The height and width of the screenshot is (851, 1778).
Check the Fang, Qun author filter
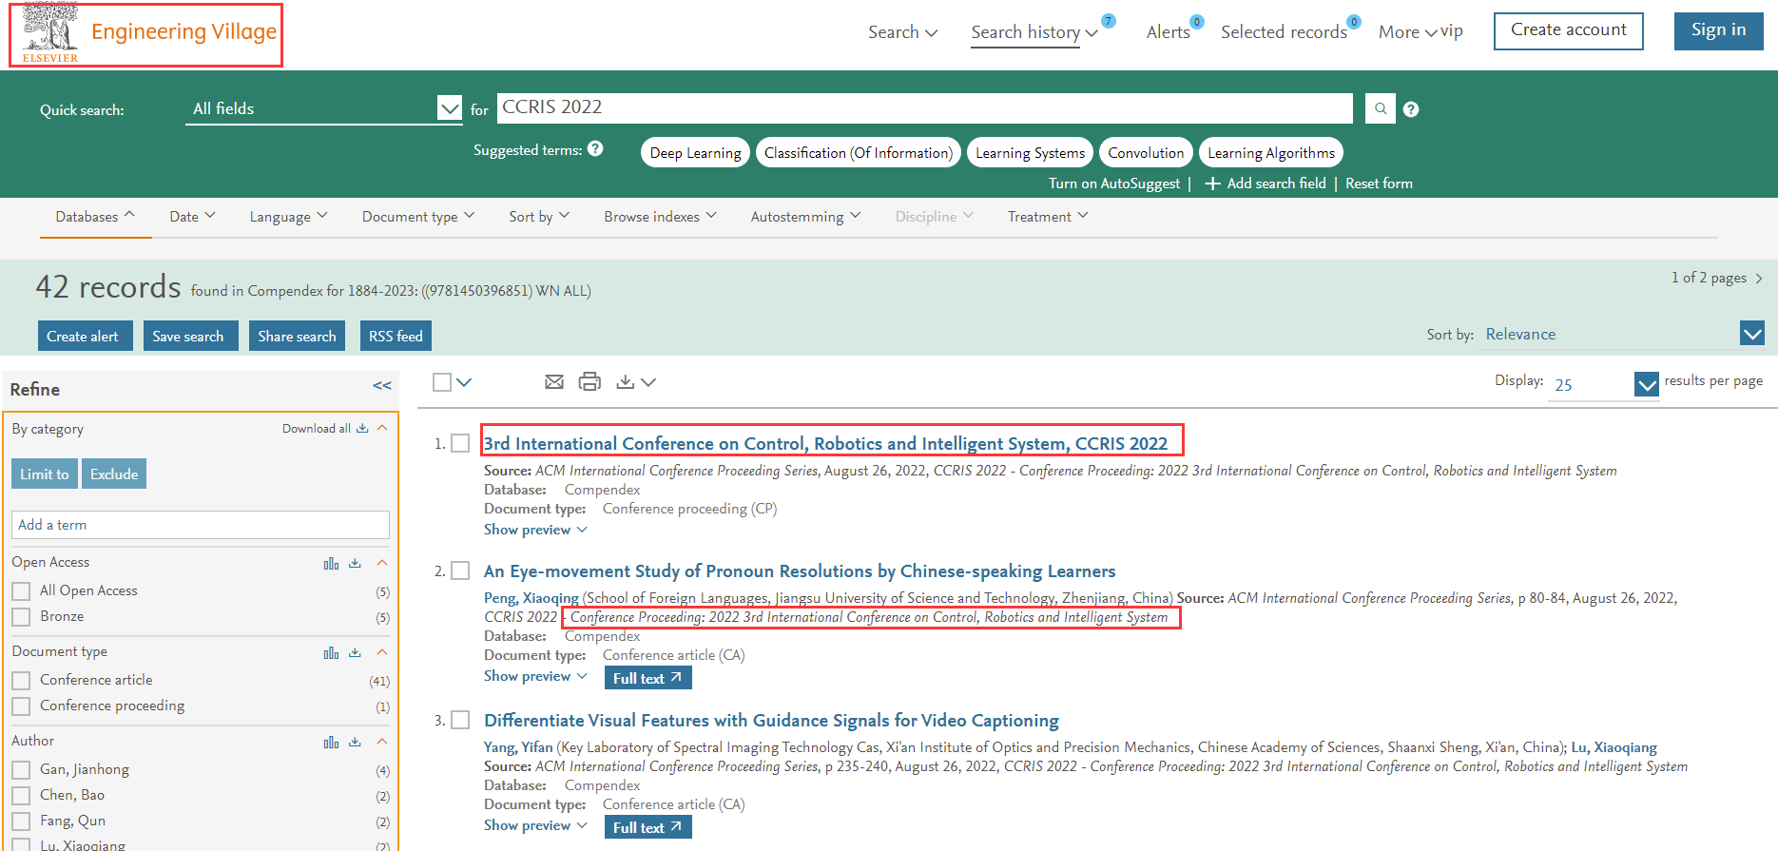pos(21,822)
